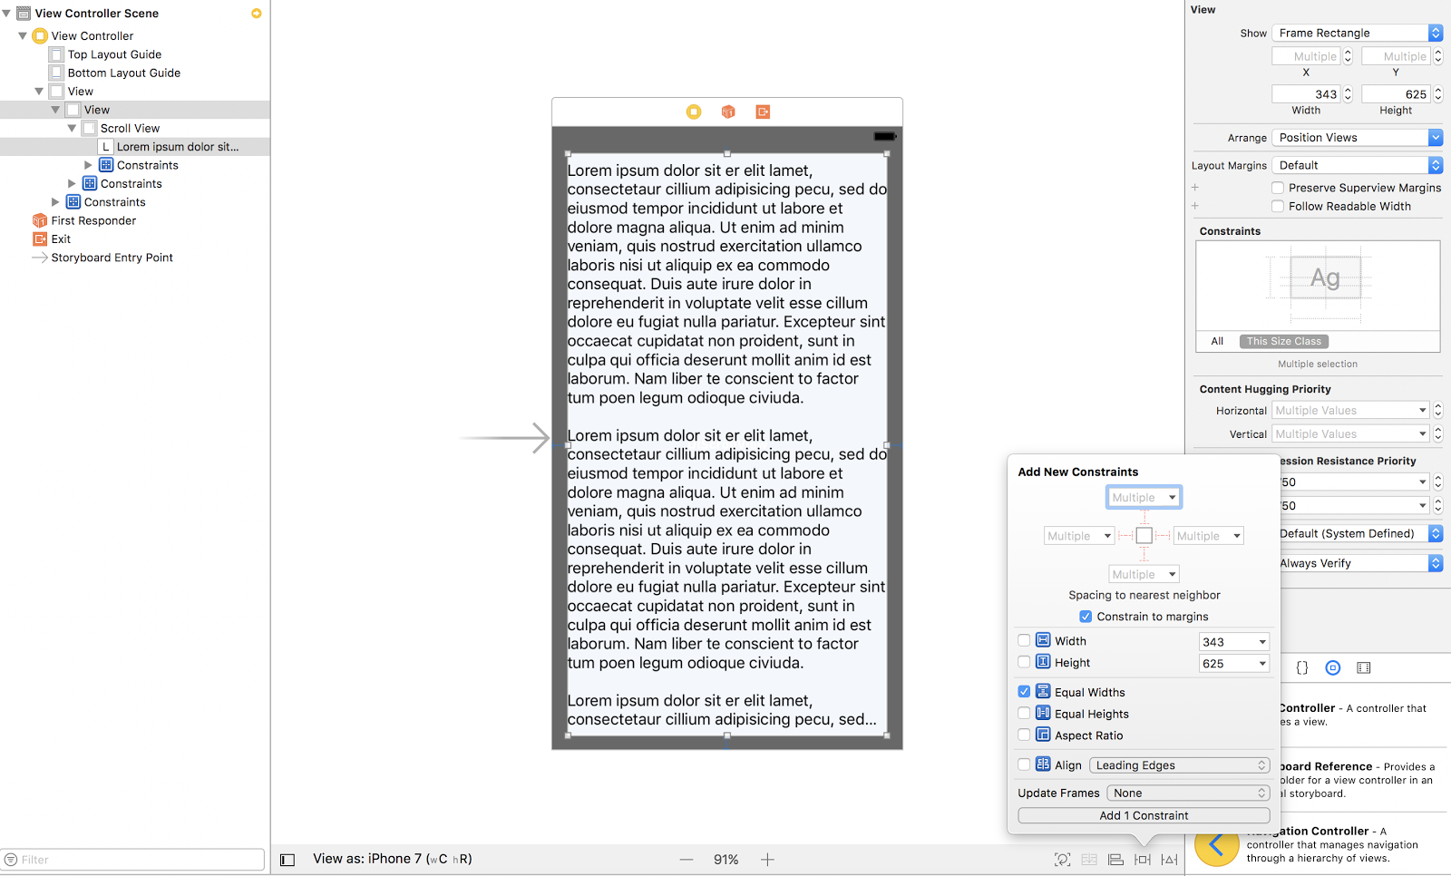This screenshot has width=1451, height=876.
Task: Click Add 1 Constraint button
Action: pyautogui.click(x=1144, y=815)
